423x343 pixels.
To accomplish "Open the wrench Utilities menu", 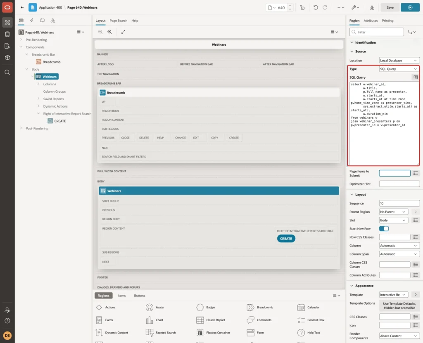I will [x=355, y=7].
